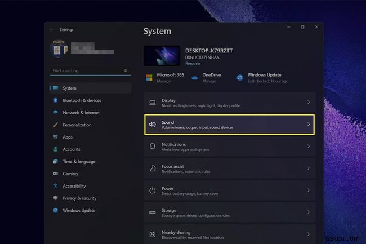The width and height of the screenshot is (366, 244).
Task: Expand the Display row chevron
Action: pos(309,102)
